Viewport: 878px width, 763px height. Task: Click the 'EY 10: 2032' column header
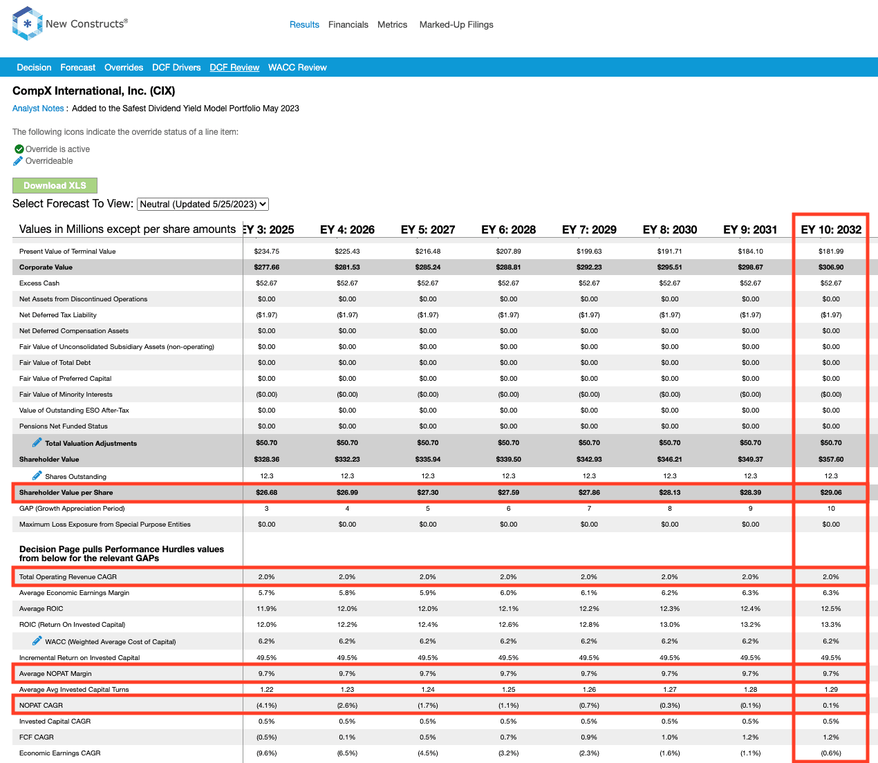(831, 229)
